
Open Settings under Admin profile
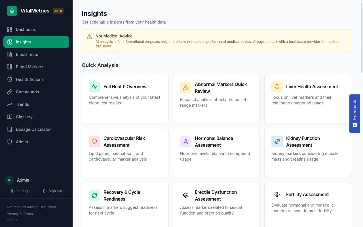point(20,191)
